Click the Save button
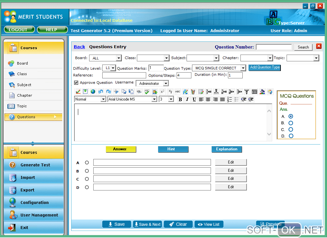The width and height of the screenshot is (327, 238). point(117,225)
